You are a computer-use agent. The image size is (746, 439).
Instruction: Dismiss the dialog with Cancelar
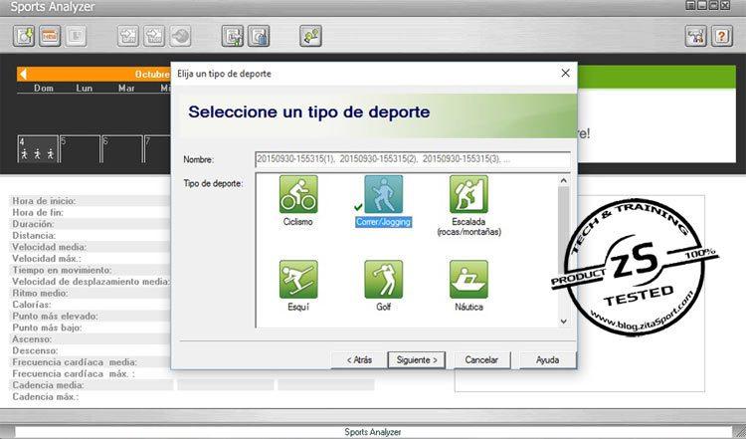click(x=481, y=360)
